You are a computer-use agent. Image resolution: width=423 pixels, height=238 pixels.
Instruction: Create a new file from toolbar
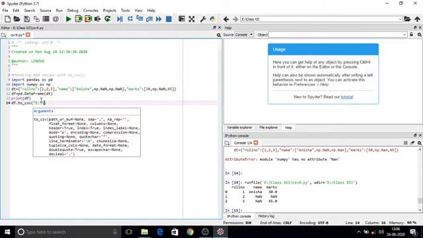point(7,19)
